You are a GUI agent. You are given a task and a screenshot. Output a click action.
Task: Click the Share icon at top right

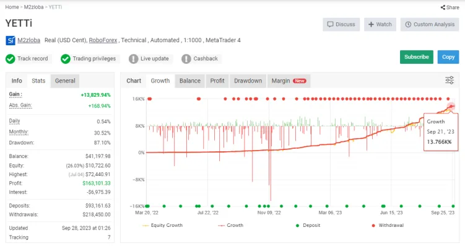(x=443, y=7)
